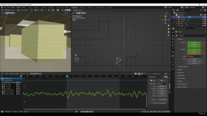
Task: Disable rendering for Paredes via camera icon
Action: point(205,21)
